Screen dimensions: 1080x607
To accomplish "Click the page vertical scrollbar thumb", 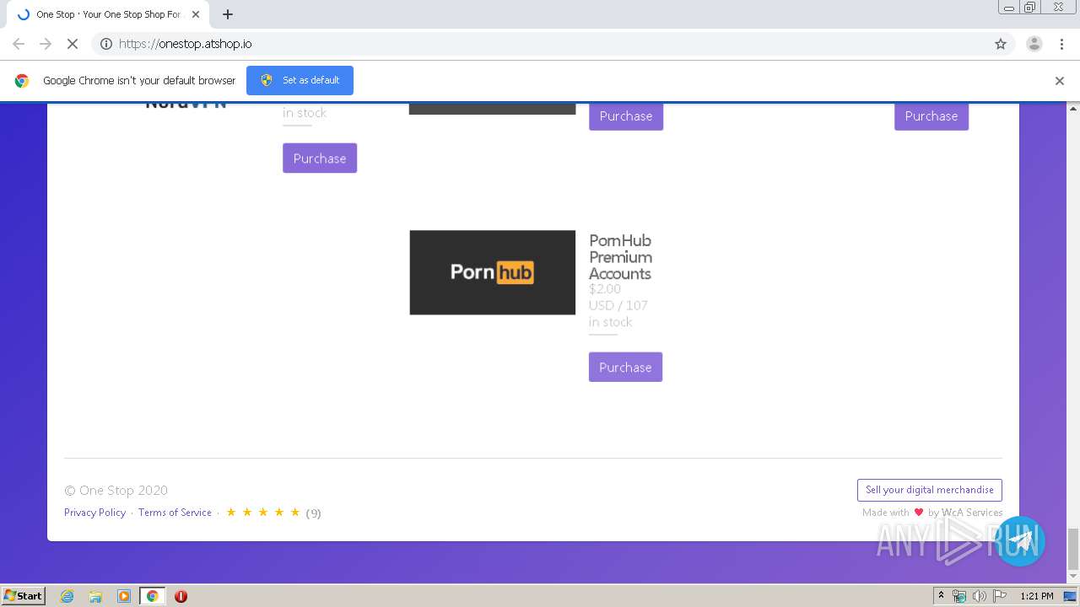I will tap(1073, 549).
